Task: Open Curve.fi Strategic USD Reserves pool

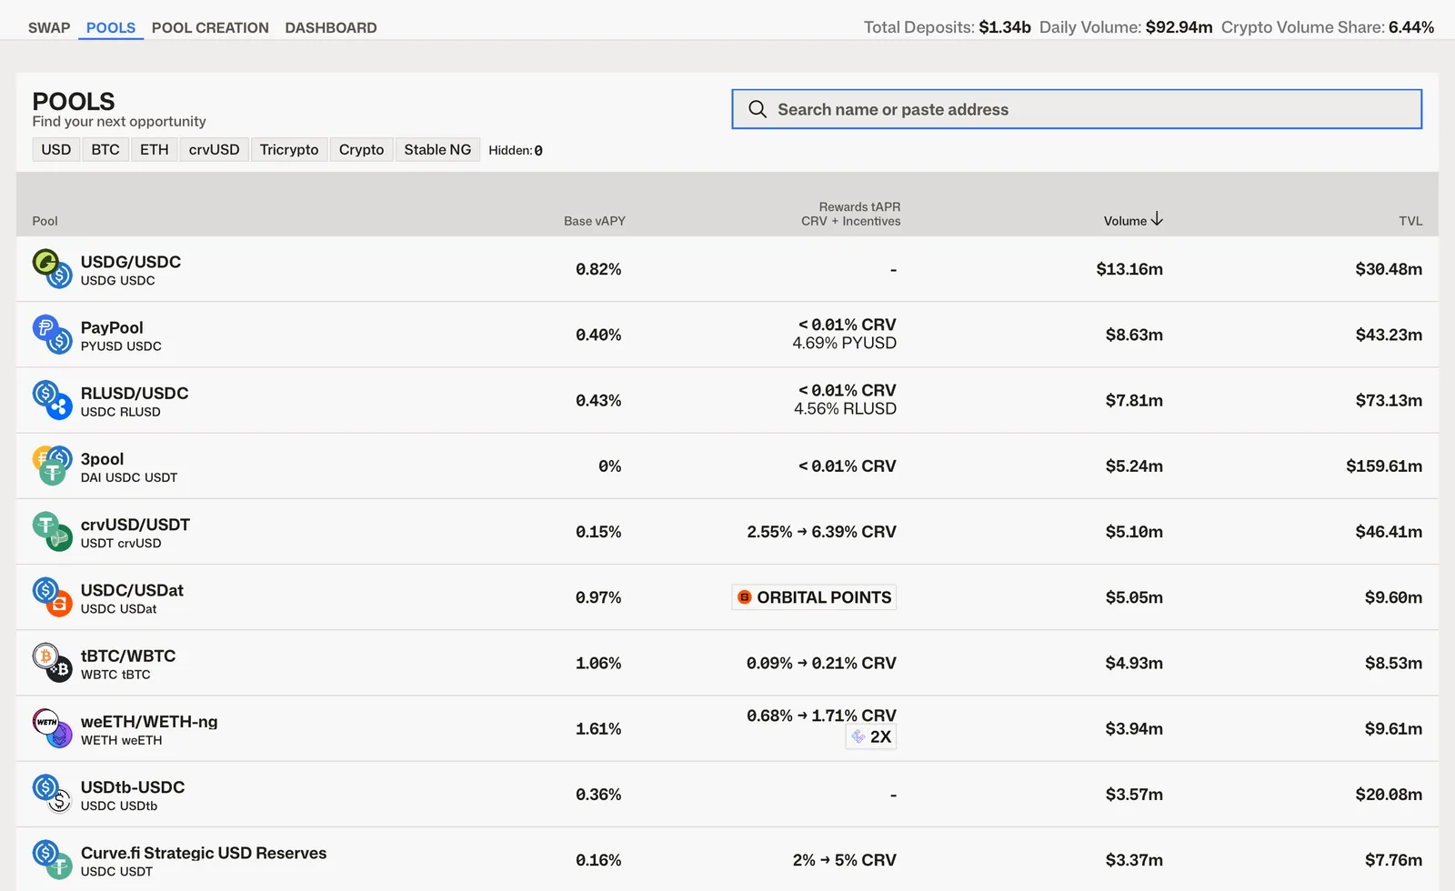Action: point(727,859)
